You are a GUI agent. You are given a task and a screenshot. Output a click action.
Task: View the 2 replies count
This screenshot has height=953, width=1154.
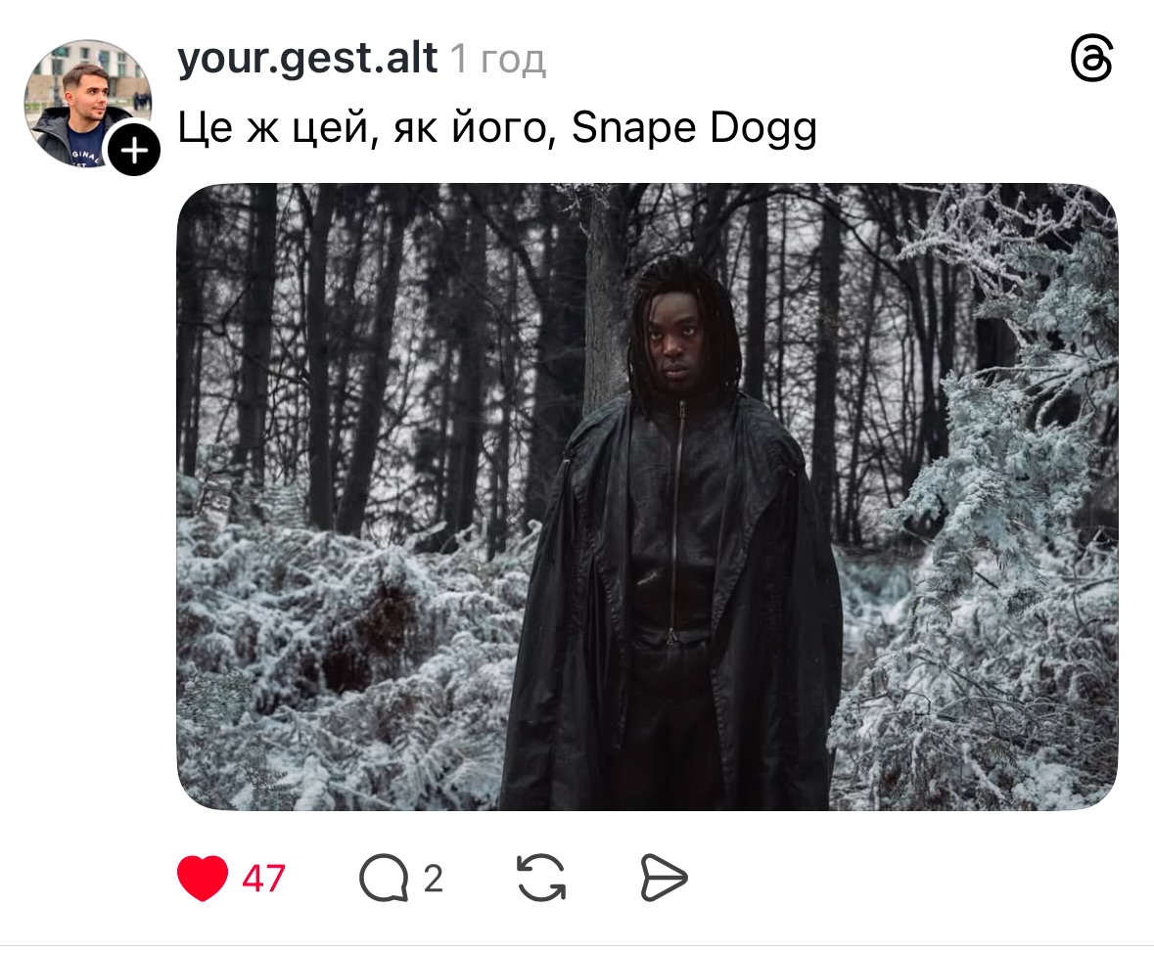pos(433,878)
